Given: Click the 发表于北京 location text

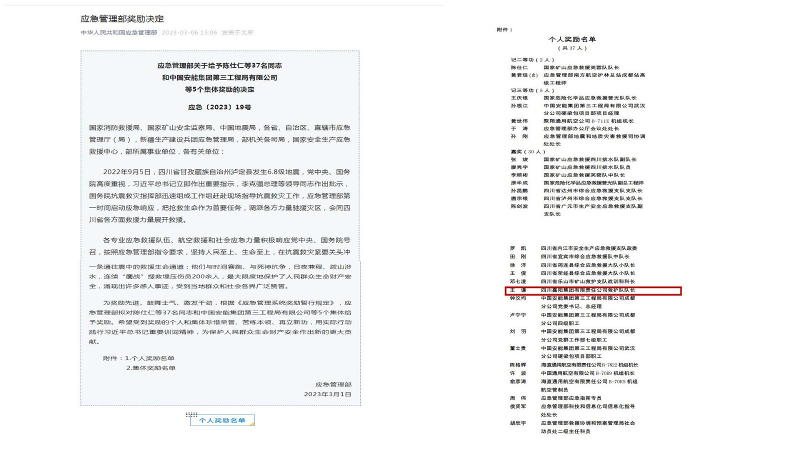Looking at the screenshot, I should pos(237,32).
